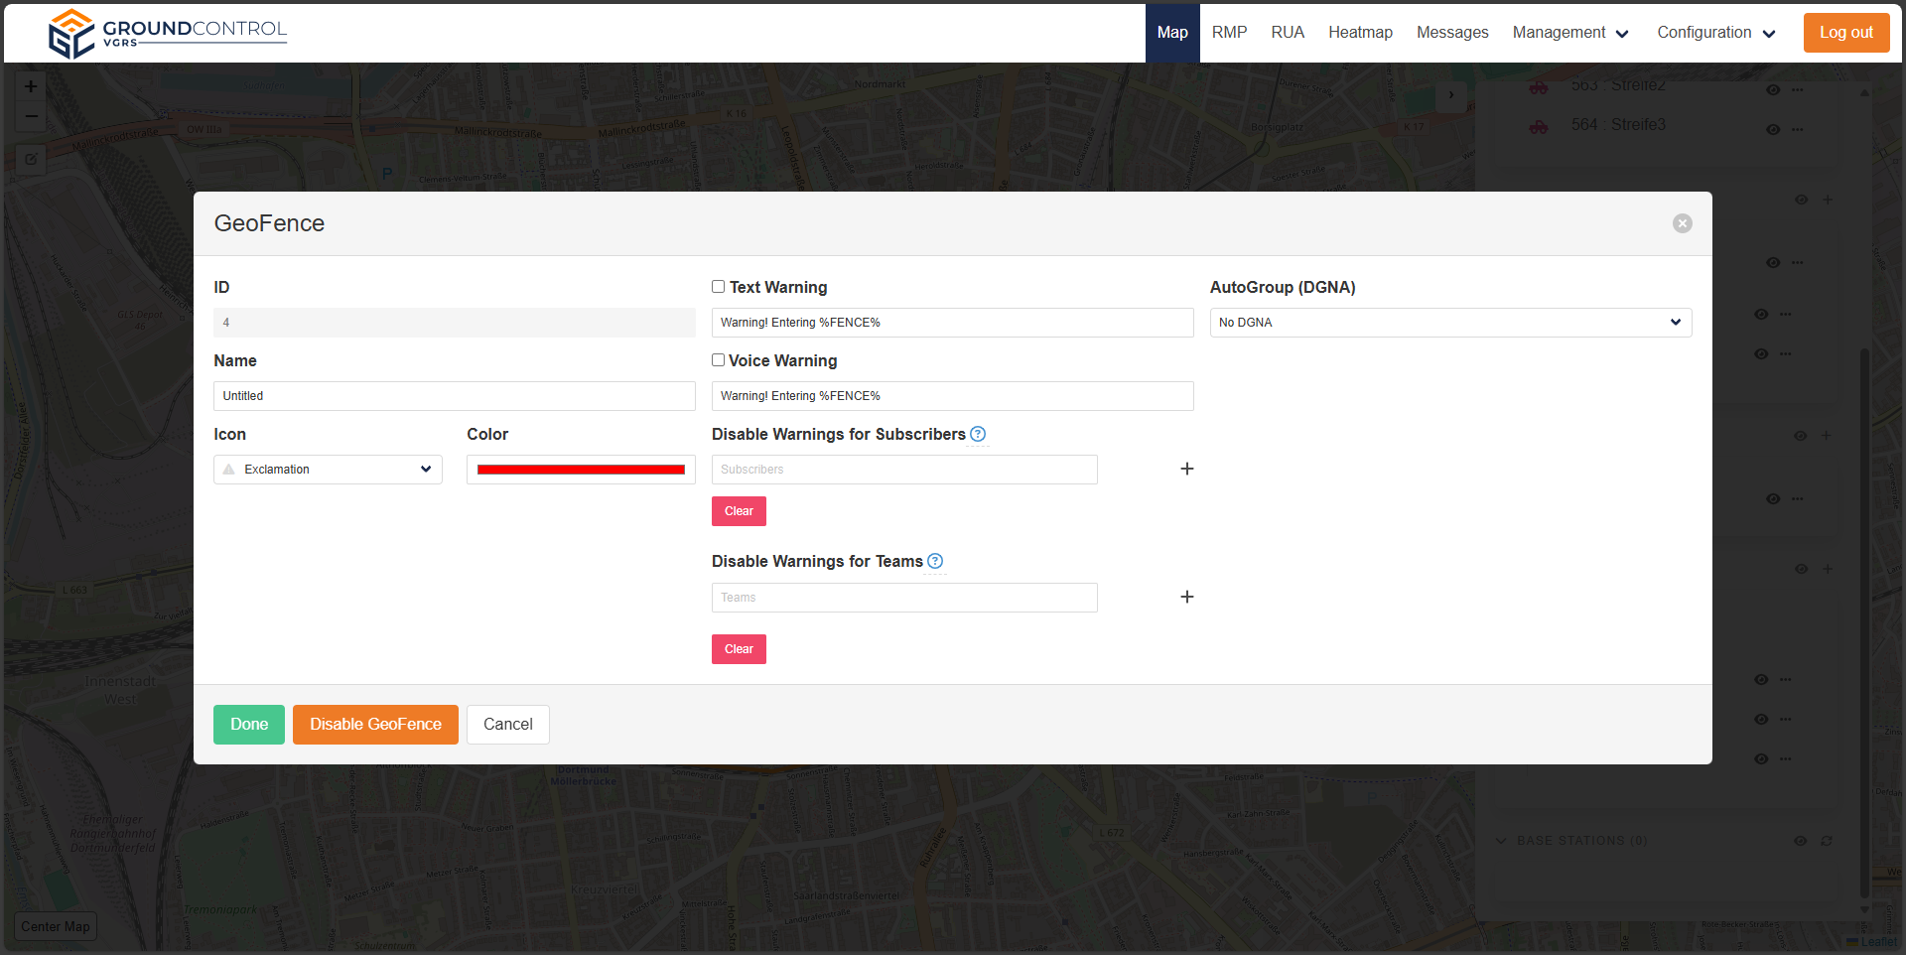Open the AutoGroup (DGNA) dropdown

[1449, 323]
